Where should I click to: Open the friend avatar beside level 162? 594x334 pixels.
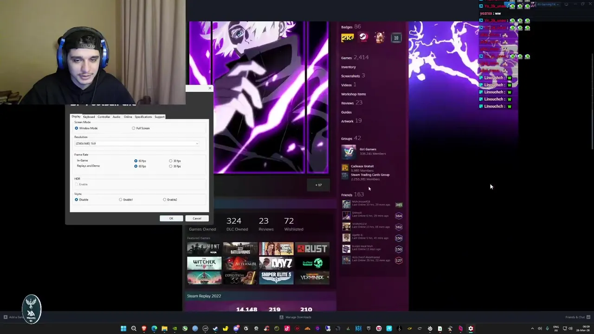pyautogui.click(x=346, y=226)
